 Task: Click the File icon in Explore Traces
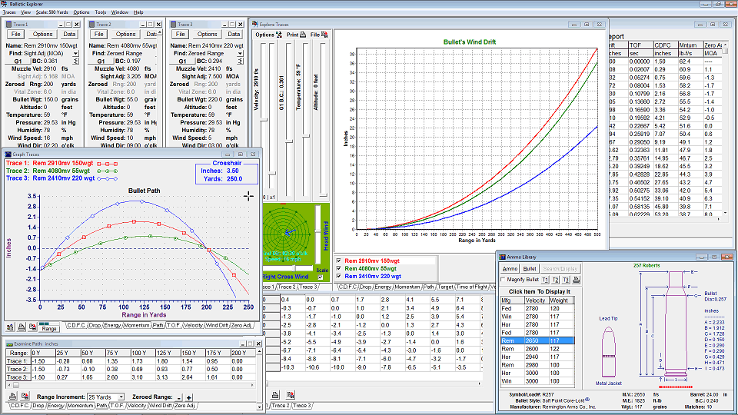pos(326,35)
